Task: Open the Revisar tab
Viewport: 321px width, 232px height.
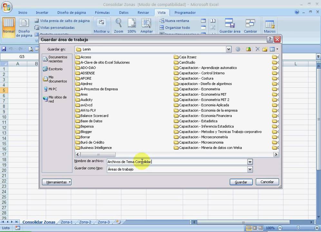Action: click(143, 13)
